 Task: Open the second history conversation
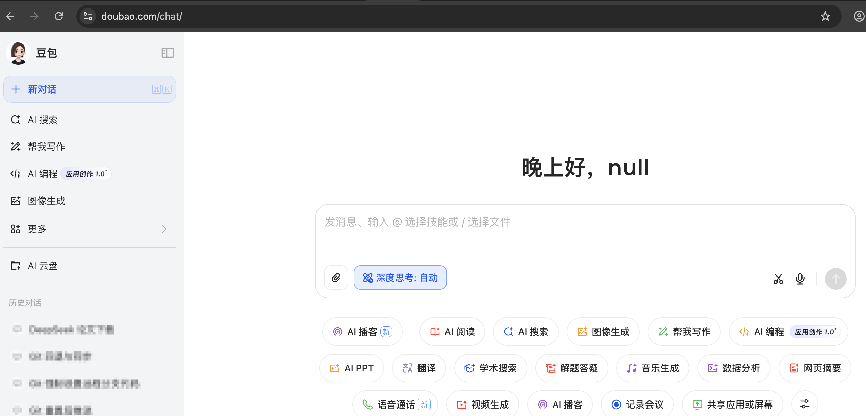pos(90,356)
